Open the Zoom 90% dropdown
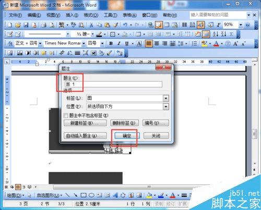Image resolution: width=261 pixels, height=210 pixels. pyautogui.click(x=241, y=25)
